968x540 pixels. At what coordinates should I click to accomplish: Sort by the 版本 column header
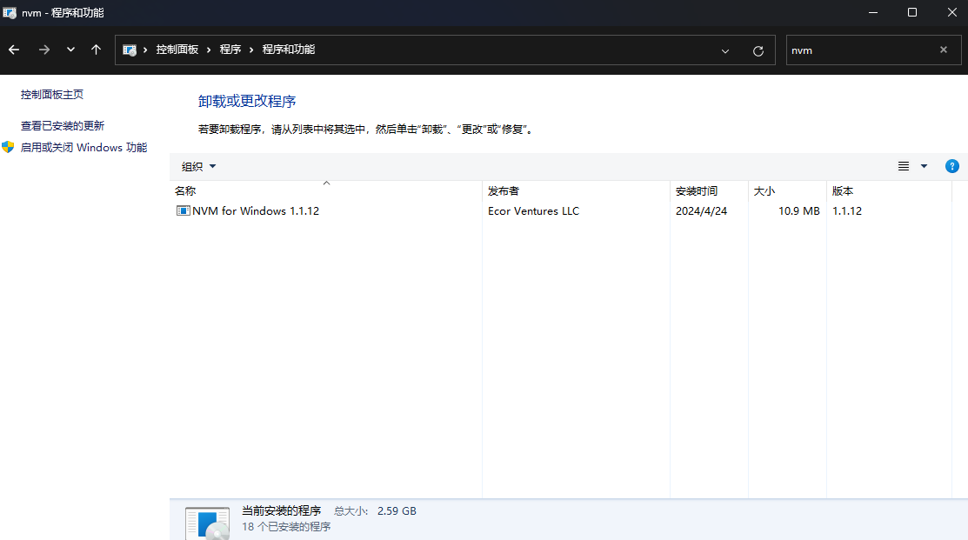coord(889,190)
